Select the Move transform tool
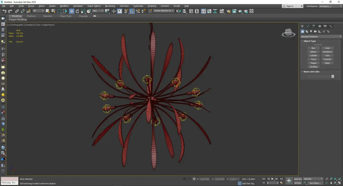 tap(71, 11)
